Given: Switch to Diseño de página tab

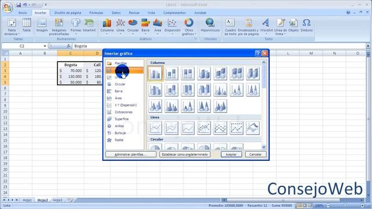Looking at the screenshot, I should coord(67,13).
